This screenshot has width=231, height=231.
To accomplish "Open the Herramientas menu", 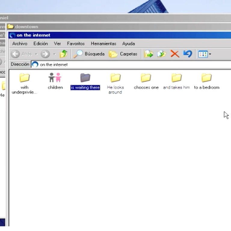I will 103,44.
